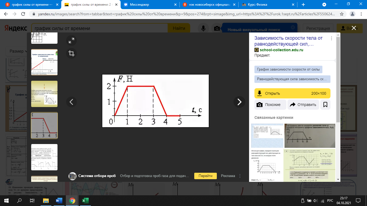Open the ad options three-dot menu
Image resolution: width=367 pixels, height=206 pixels.
pyautogui.click(x=240, y=176)
